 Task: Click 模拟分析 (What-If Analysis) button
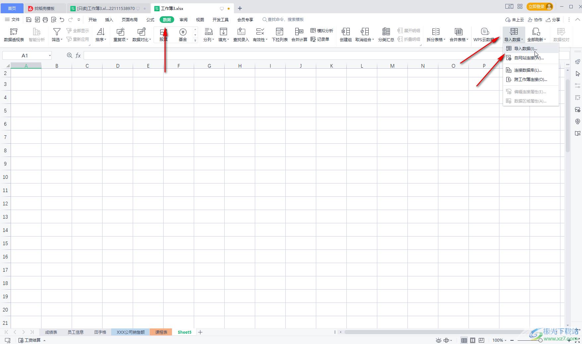322,31
